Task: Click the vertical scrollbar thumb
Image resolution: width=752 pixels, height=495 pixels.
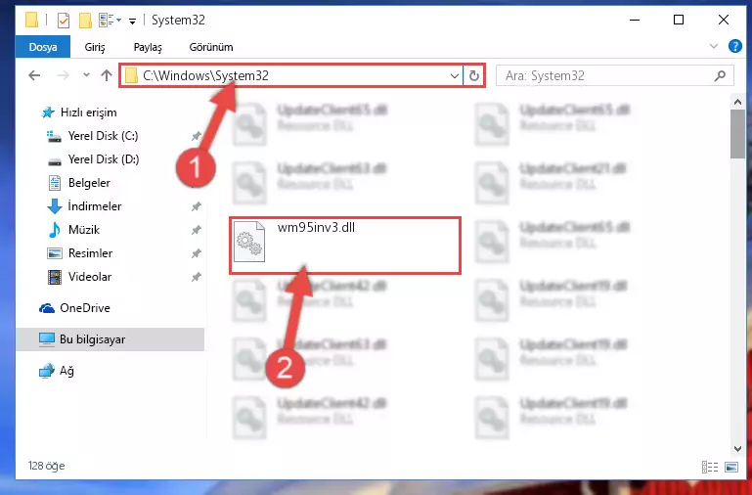Action: point(737,134)
